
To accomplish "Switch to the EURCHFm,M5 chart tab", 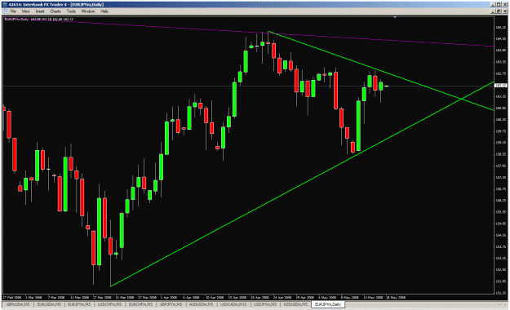I will point(140,304).
